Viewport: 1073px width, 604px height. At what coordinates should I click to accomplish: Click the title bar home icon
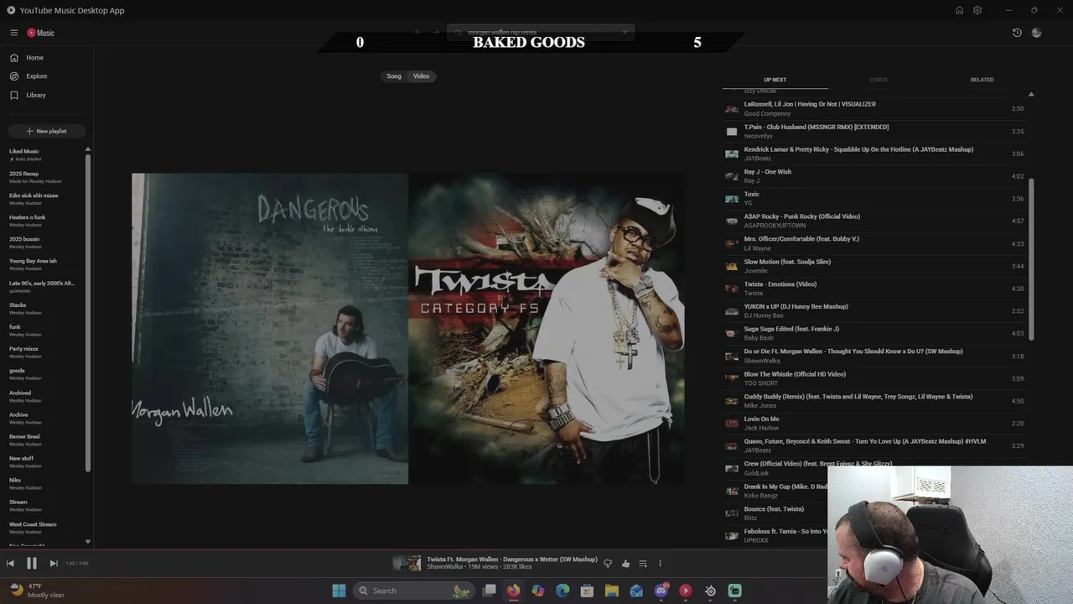pyautogui.click(x=959, y=10)
